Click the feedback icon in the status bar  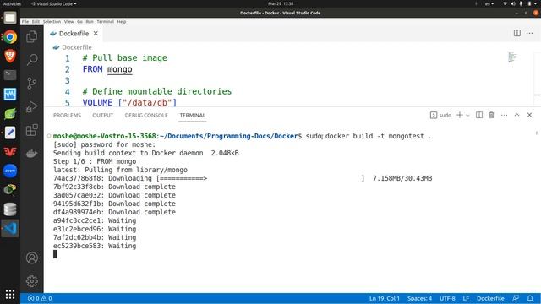(516, 298)
